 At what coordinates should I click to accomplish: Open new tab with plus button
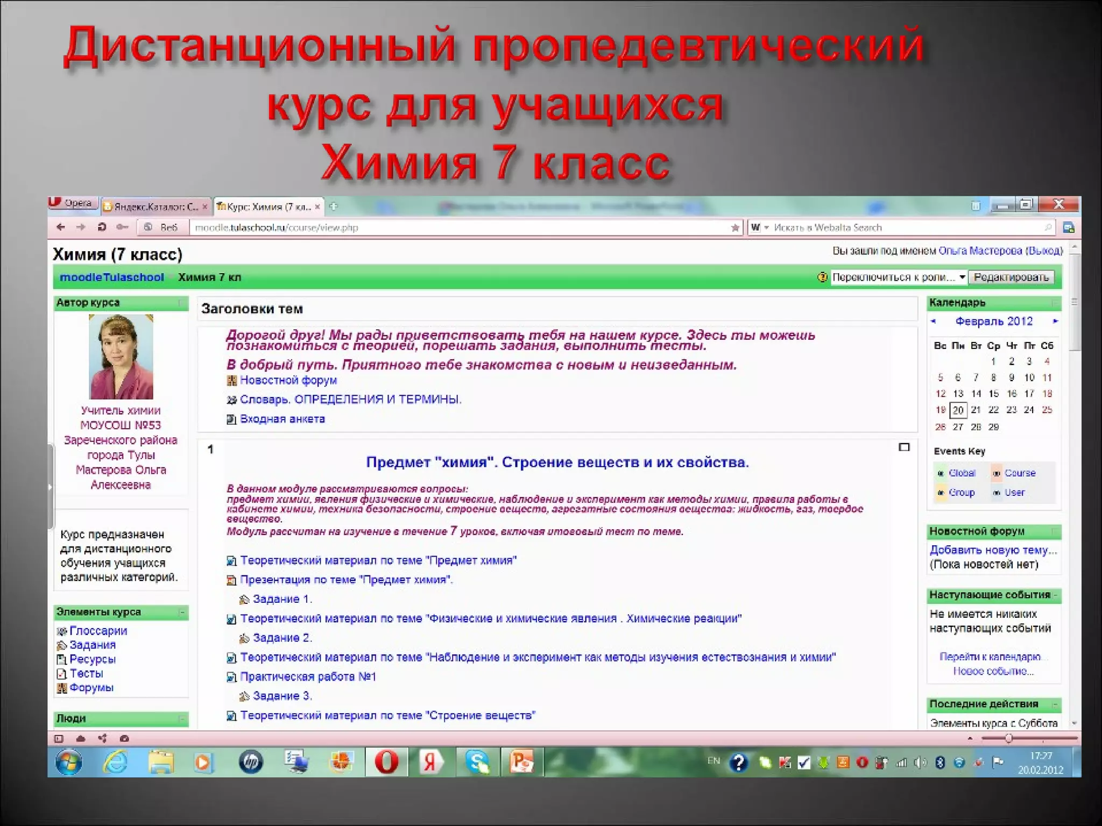click(334, 206)
